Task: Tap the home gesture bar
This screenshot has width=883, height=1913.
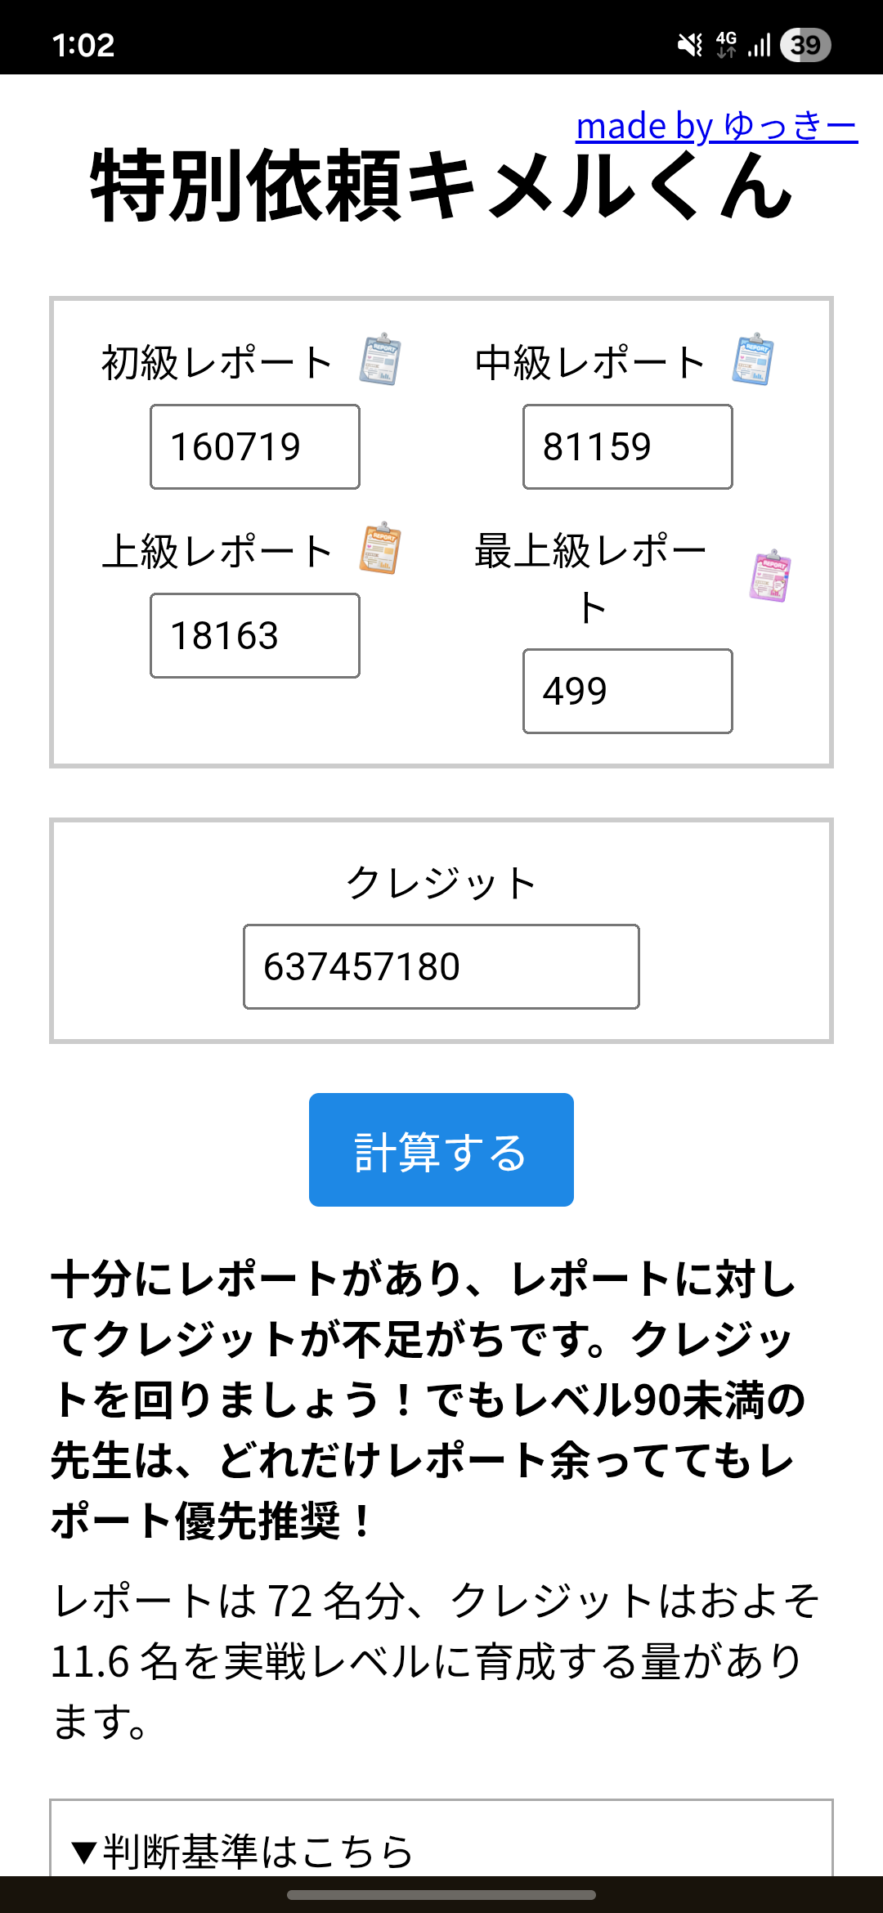Action: [441, 1895]
